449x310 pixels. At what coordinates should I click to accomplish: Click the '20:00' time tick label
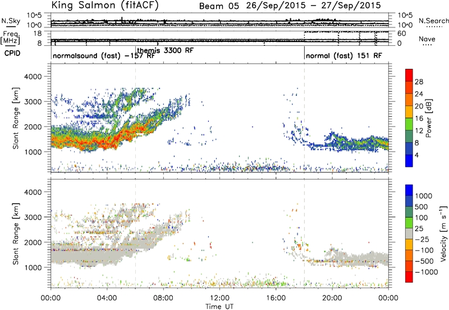click(332, 298)
